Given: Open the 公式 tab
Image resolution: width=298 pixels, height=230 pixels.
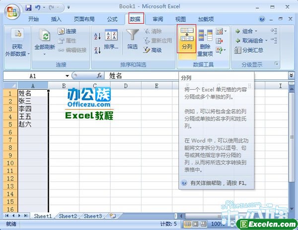Looking at the screenshot, I should (x=112, y=19).
